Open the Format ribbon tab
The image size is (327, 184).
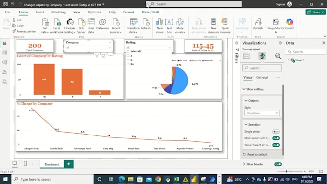[128, 12]
